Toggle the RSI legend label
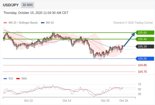Screen dimensions: 155x105 click(11, 79)
